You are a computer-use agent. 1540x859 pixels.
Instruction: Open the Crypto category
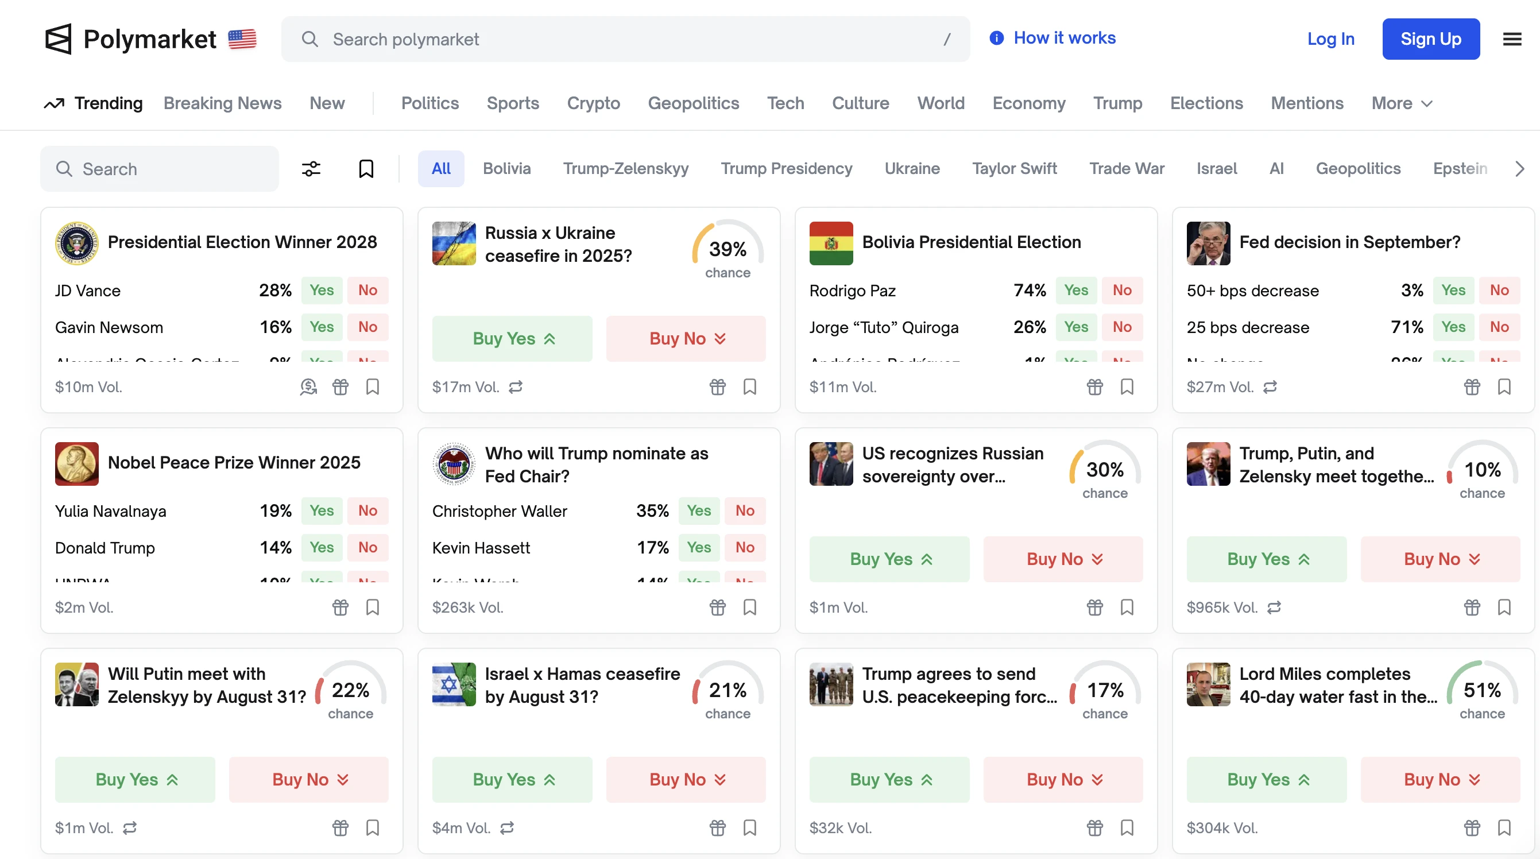coord(593,103)
